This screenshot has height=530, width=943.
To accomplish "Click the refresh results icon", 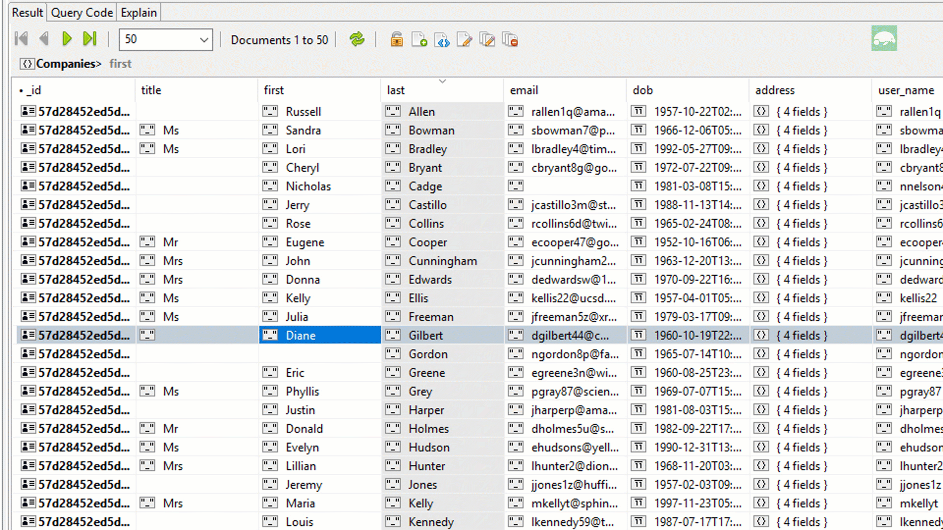I will coord(357,40).
